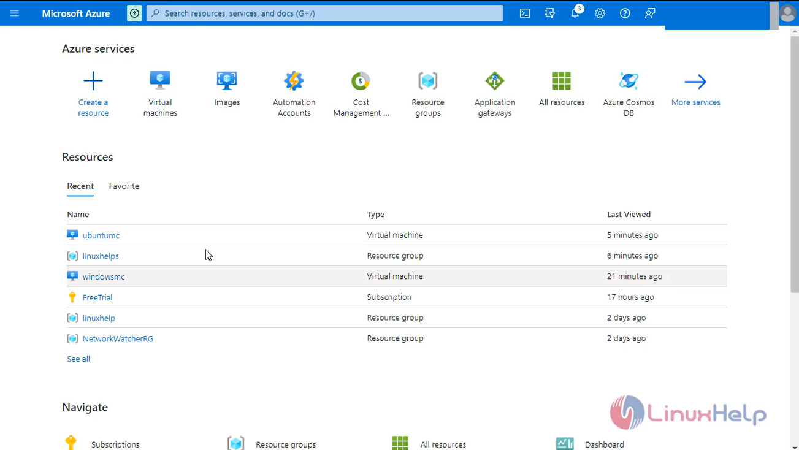Open the Cost Management service icon
The image size is (799, 450).
(x=361, y=81)
